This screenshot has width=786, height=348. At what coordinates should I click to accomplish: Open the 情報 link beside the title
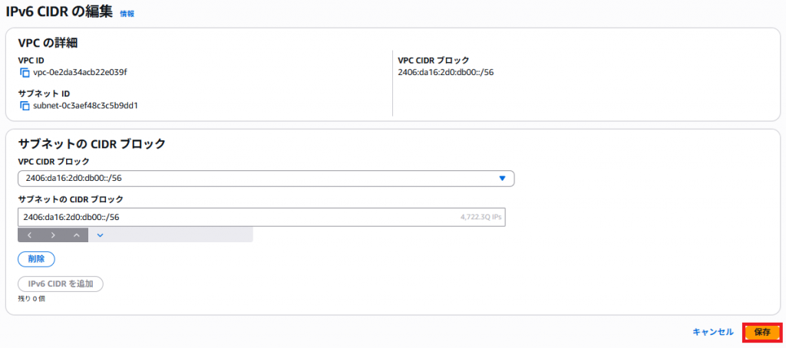pyautogui.click(x=127, y=14)
